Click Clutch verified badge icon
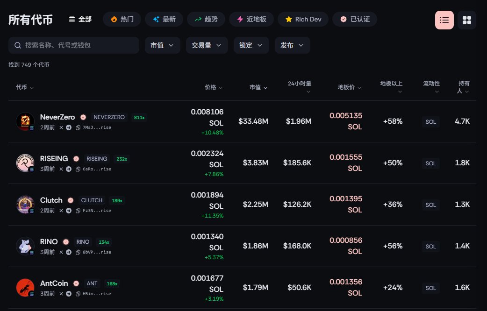Image resolution: width=487 pixels, height=311 pixels. point(71,200)
